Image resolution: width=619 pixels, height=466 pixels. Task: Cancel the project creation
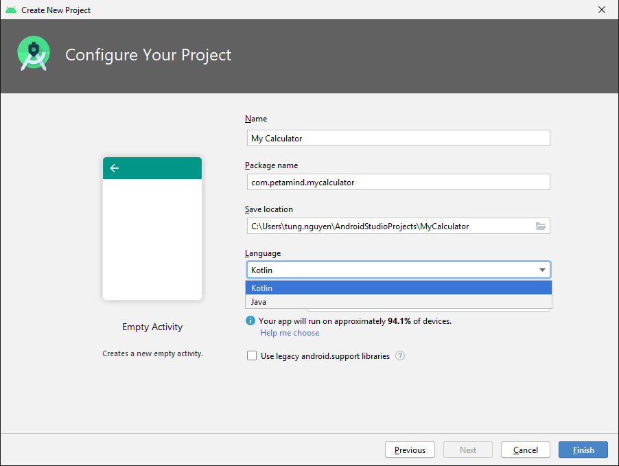pyautogui.click(x=525, y=450)
